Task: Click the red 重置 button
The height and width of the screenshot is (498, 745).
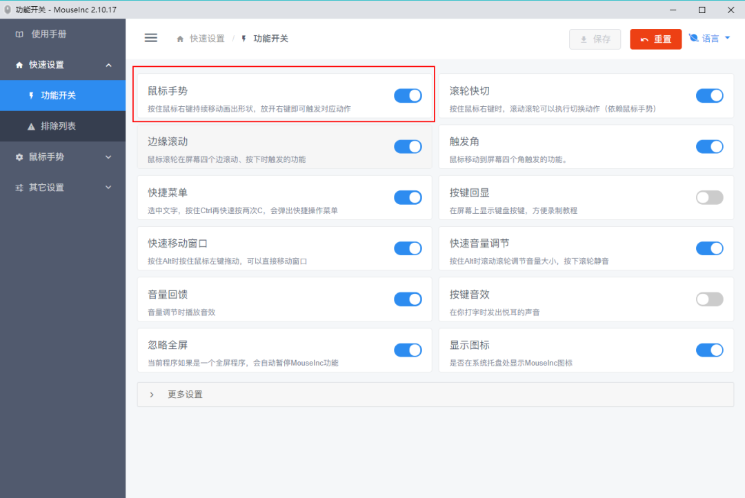Action: [656, 39]
